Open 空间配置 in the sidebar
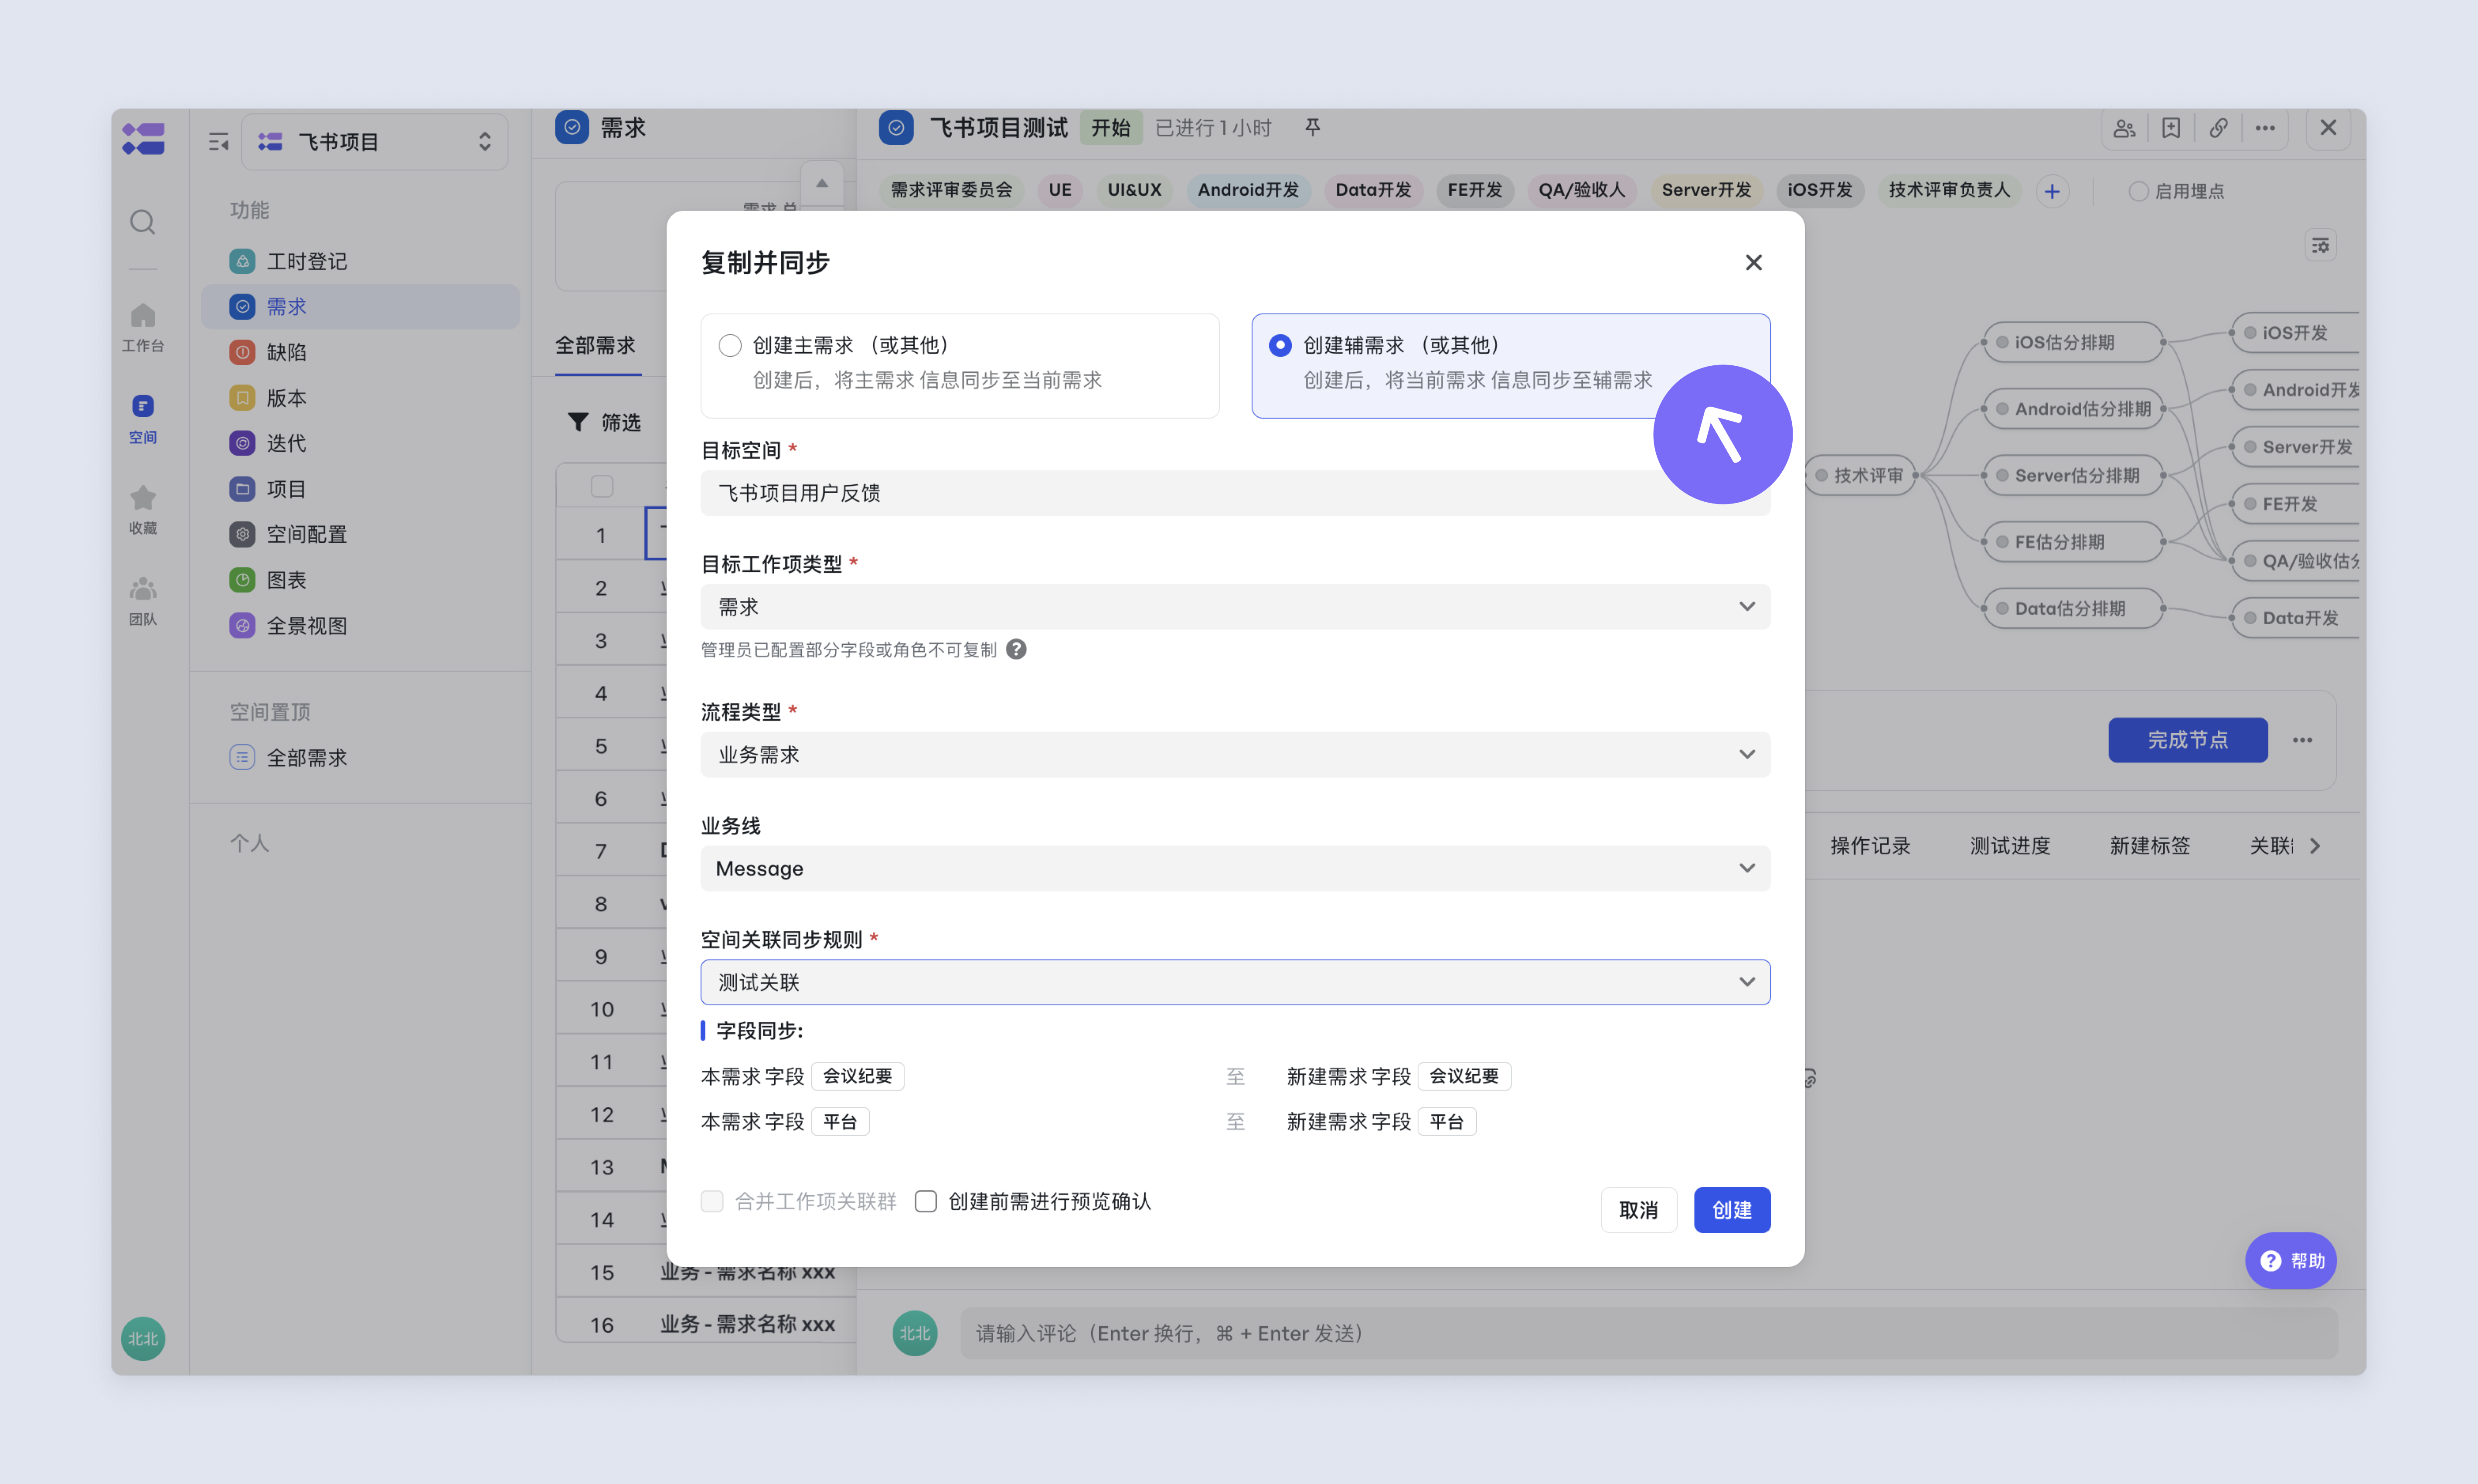Viewport: 2478px width, 1484px height. tap(360, 534)
